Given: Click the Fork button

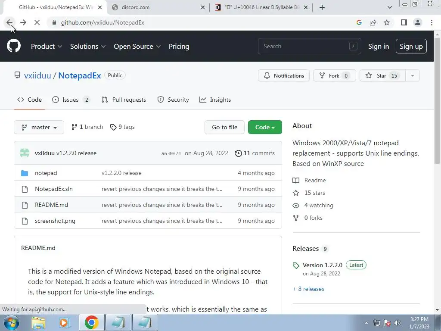Looking at the screenshot, I should tap(334, 75).
